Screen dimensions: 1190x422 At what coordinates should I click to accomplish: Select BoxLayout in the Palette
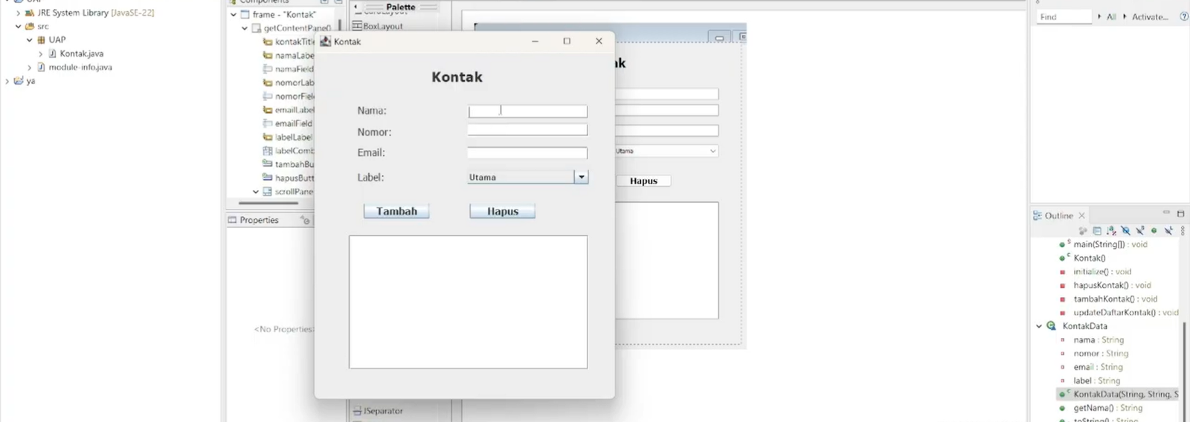coord(382,26)
